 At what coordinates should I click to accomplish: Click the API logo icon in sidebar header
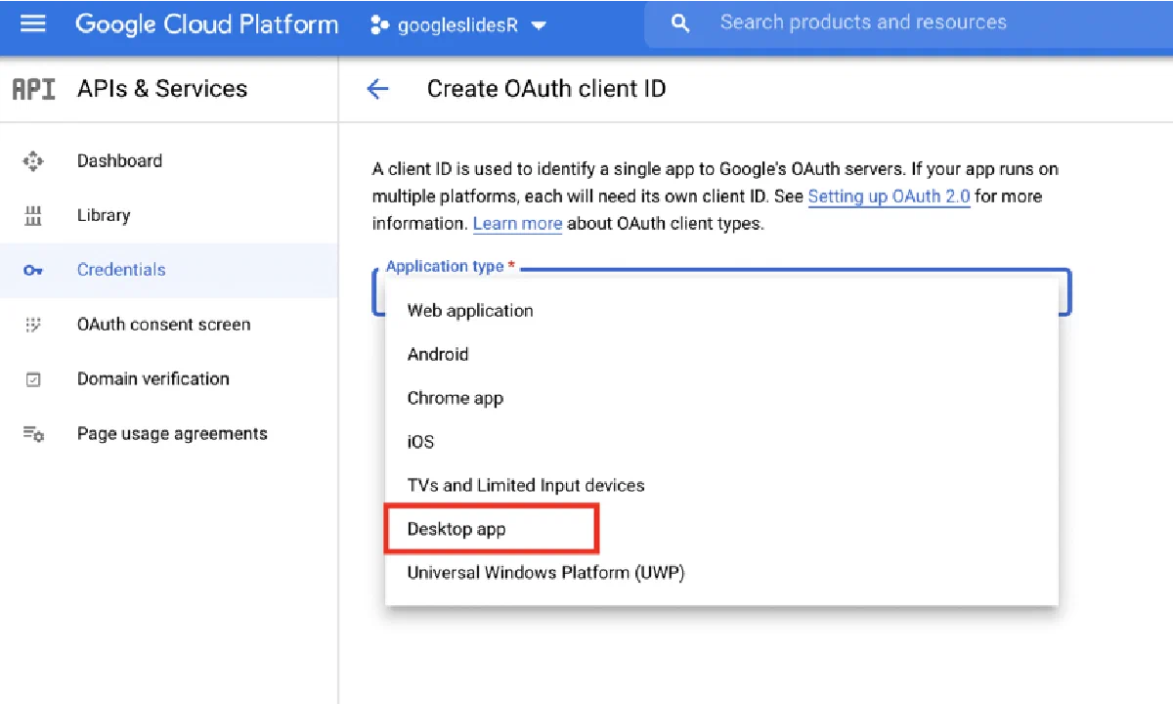tap(33, 89)
